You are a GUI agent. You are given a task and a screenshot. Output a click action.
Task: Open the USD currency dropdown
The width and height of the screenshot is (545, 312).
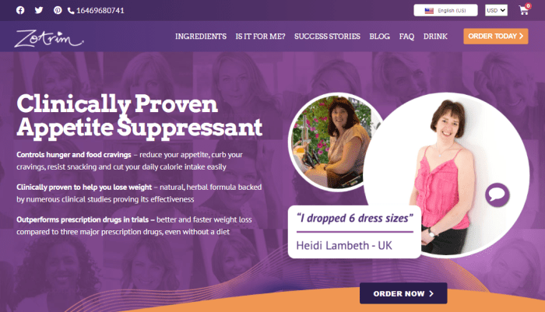pyautogui.click(x=496, y=10)
